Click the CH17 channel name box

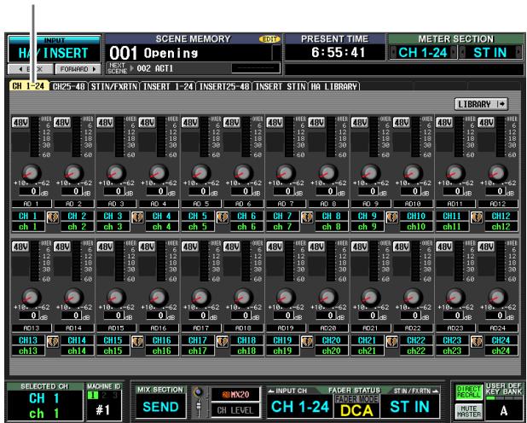198,340
